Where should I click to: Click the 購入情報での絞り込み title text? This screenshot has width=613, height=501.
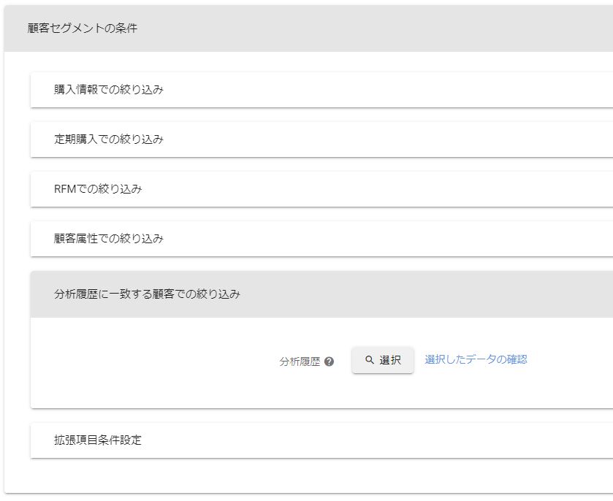click(108, 90)
